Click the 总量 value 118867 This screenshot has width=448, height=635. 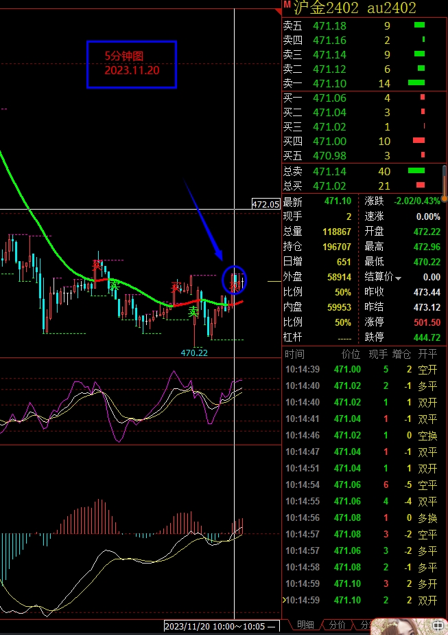click(x=337, y=232)
